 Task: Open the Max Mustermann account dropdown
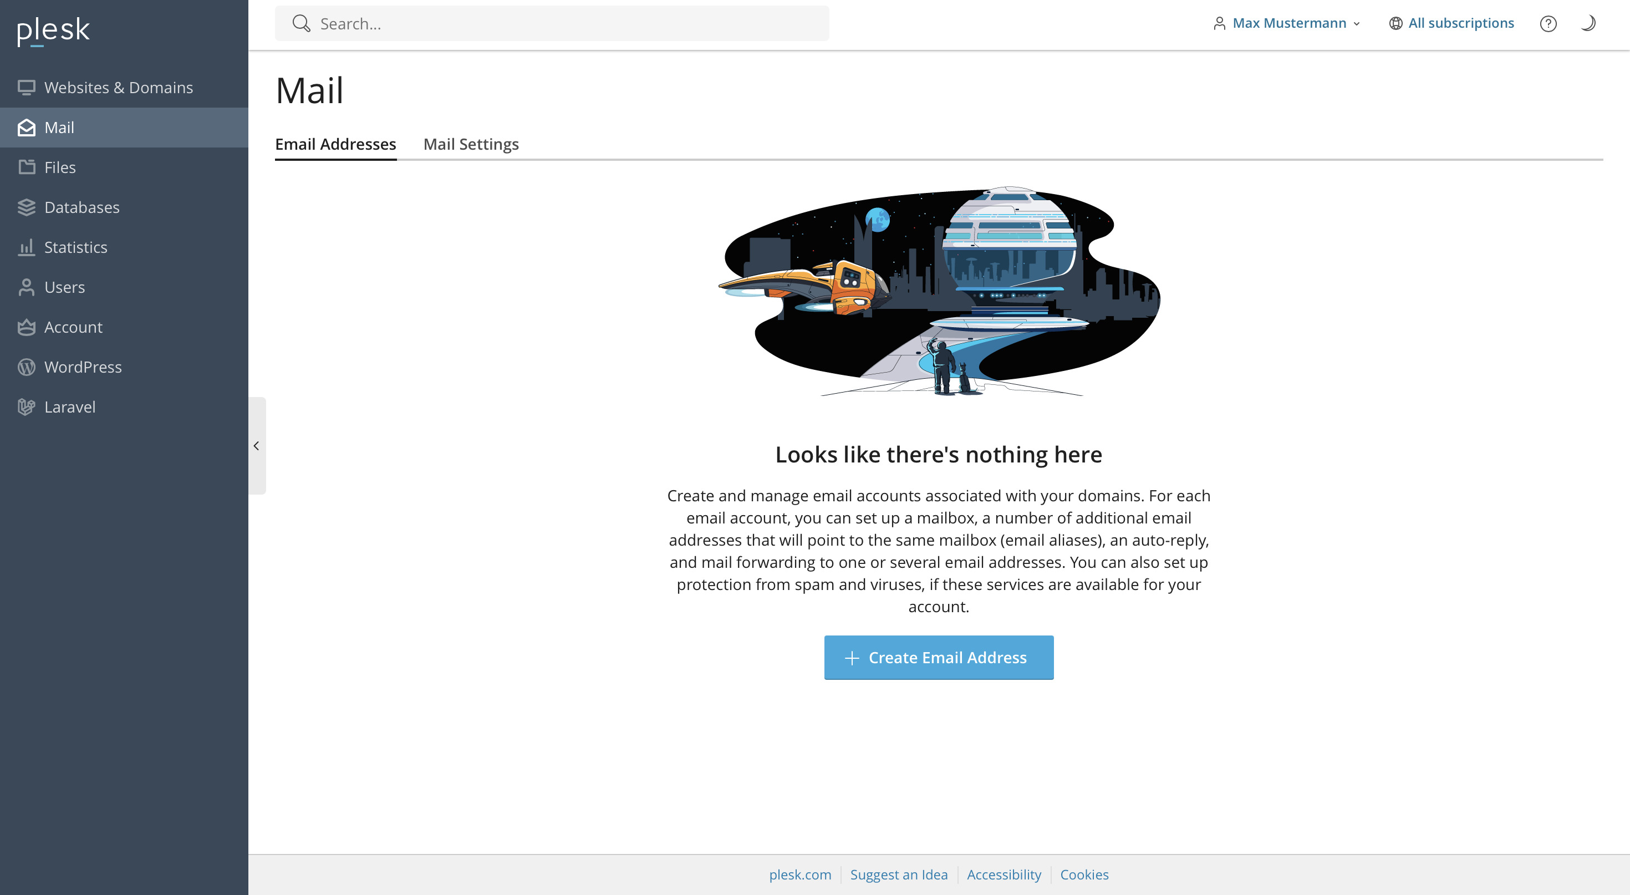pyautogui.click(x=1289, y=23)
